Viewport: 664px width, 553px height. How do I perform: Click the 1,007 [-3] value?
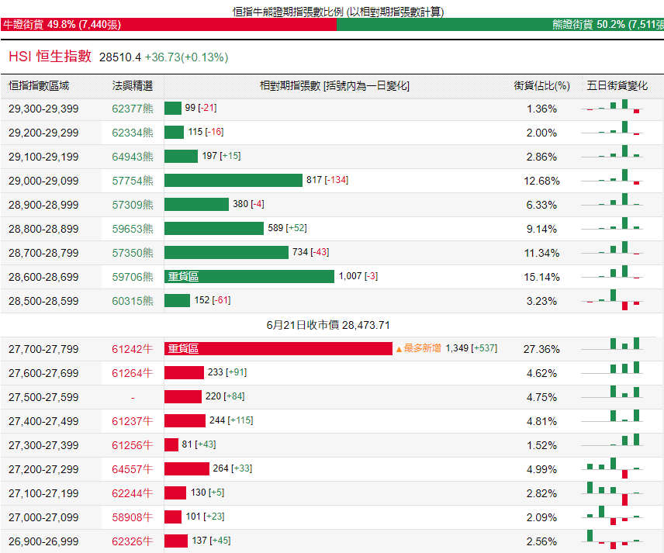(358, 276)
